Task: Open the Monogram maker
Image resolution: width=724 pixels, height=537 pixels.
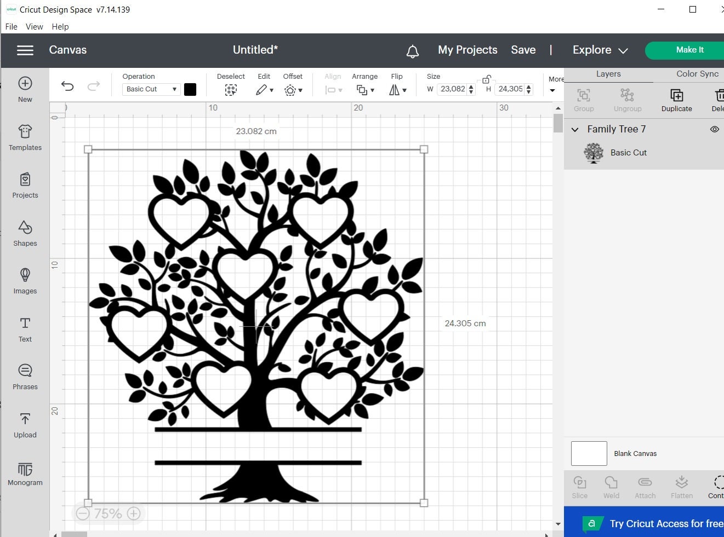Action: [x=25, y=473]
